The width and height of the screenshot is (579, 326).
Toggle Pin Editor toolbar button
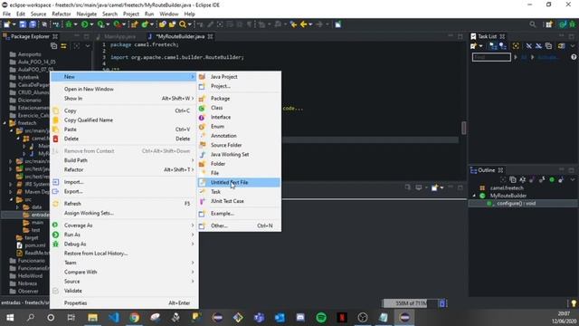(x=337, y=24)
